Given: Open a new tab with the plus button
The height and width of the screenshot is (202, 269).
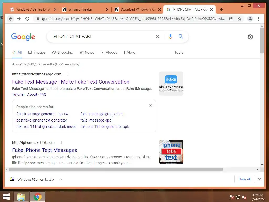Looking at the screenshot, I should [221, 9].
